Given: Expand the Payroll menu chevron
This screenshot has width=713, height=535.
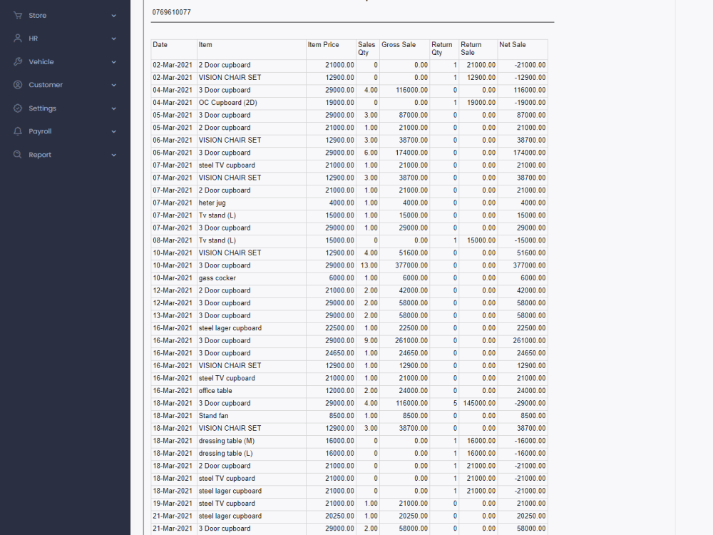Looking at the screenshot, I should tap(113, 131).
